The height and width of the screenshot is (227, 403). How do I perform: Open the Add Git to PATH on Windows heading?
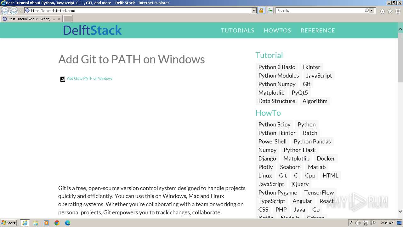[x=132, y=59]
